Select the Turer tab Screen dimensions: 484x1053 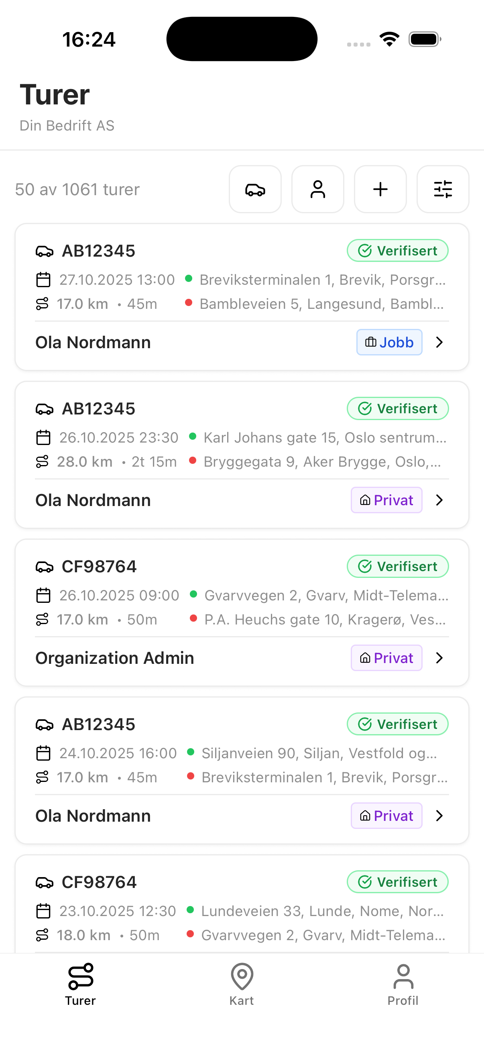click(x=80, y=984)
